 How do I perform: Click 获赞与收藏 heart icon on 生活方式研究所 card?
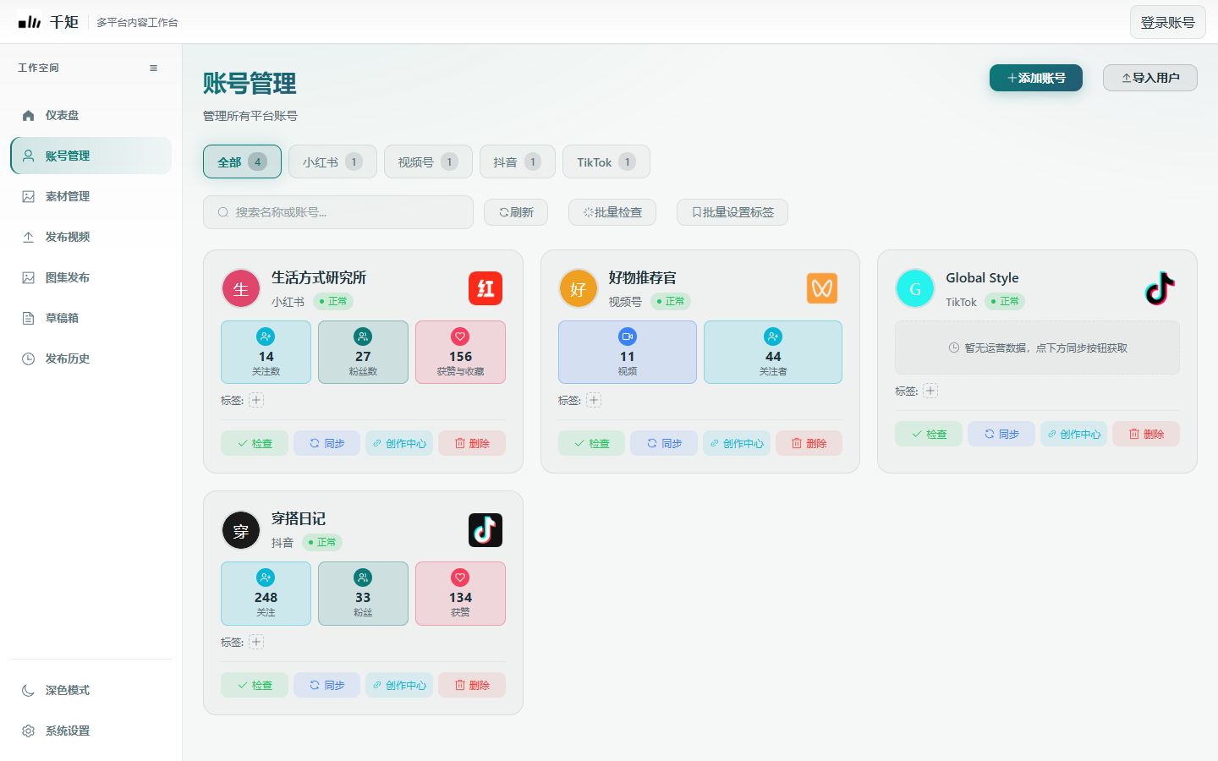[x=460, y=337]
